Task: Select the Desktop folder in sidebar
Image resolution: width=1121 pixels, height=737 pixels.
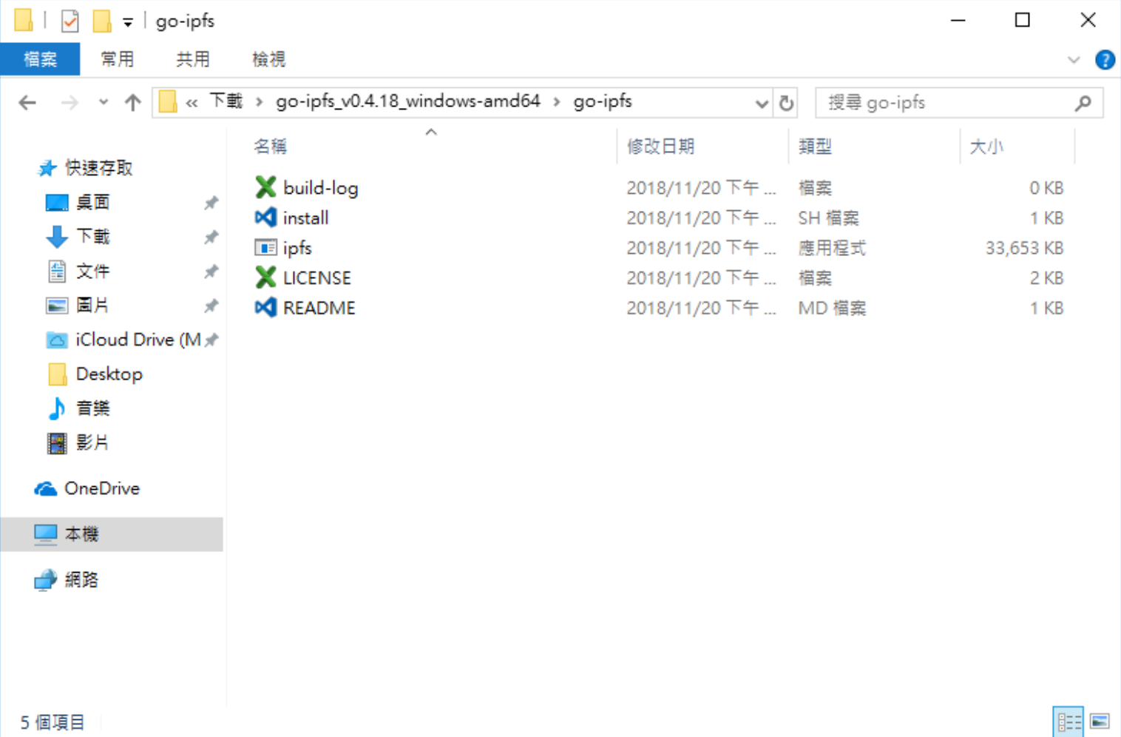Action: pos(109,374)
